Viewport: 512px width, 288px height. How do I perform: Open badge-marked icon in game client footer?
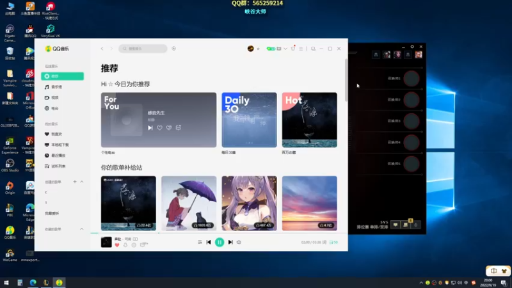(406, 225)
